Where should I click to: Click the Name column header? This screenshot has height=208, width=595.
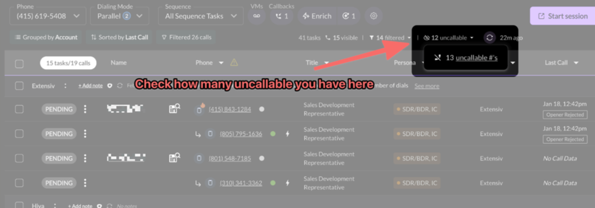point(119,63)
